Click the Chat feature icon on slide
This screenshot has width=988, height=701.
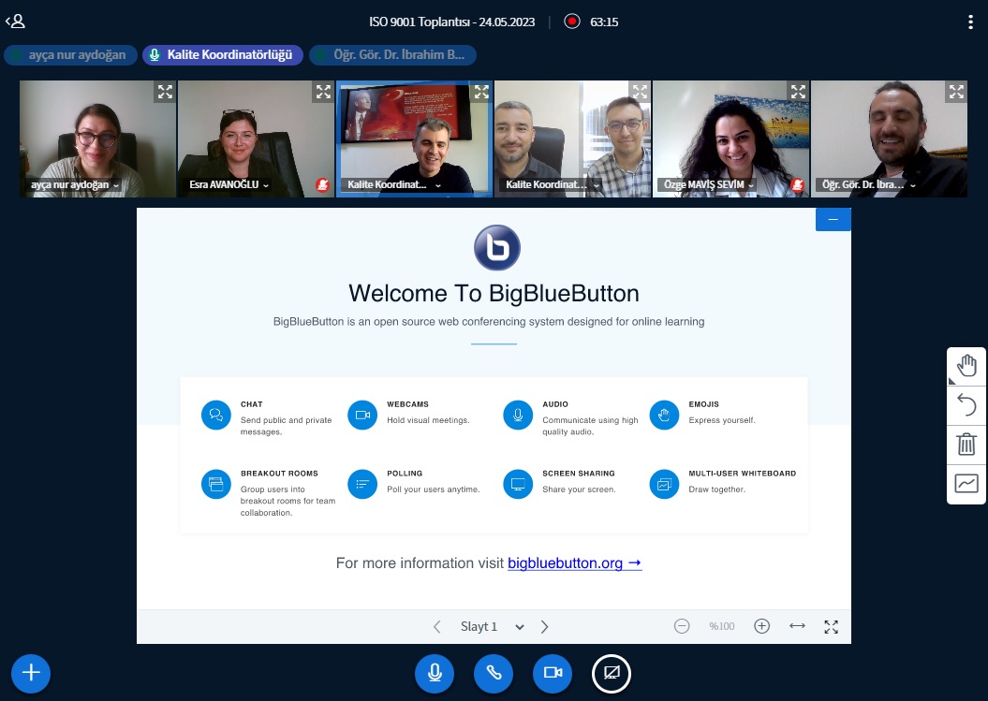(215, 415)
